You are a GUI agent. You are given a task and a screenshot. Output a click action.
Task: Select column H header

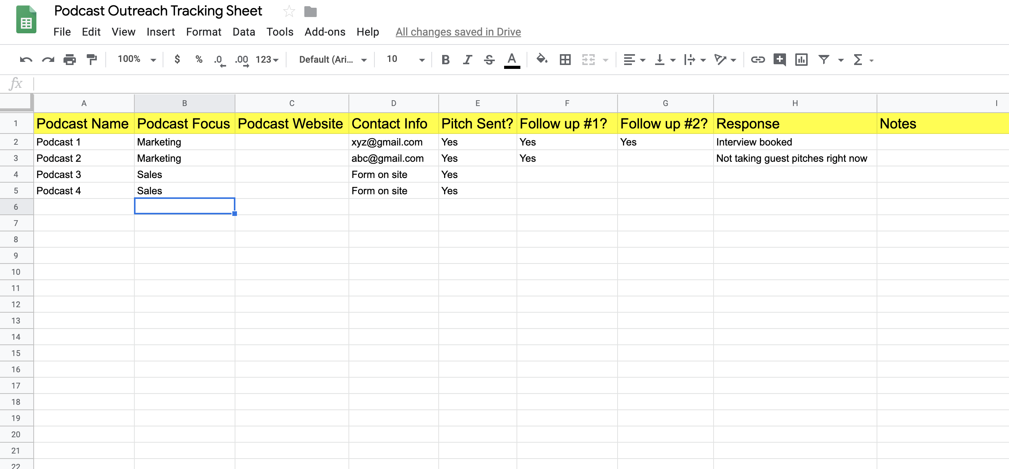(795, 103)
